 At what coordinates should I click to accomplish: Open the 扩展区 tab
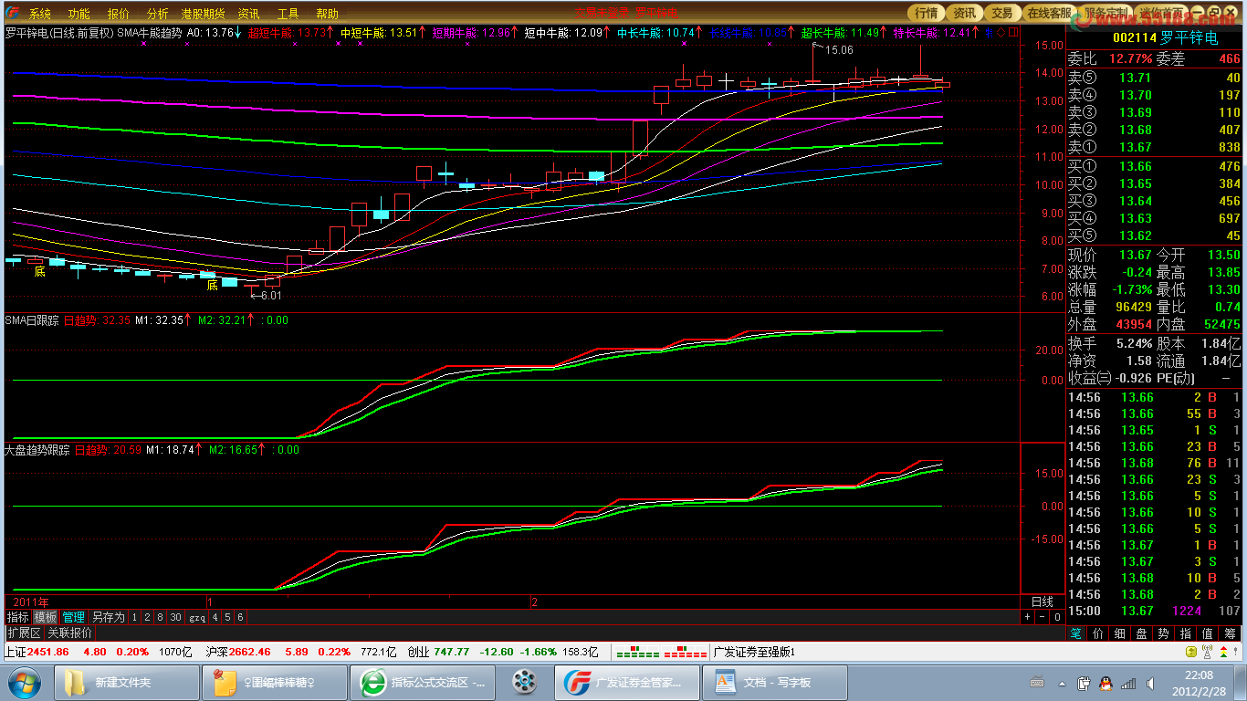pyautogui.click(x=24, y=633)
